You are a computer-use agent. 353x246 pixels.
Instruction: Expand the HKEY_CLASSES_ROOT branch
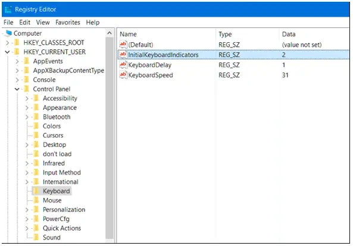(7, 43)
